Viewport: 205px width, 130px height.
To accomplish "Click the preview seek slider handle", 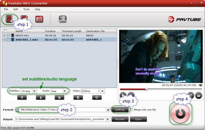I will pyautogui.click(x=147, y=89).
